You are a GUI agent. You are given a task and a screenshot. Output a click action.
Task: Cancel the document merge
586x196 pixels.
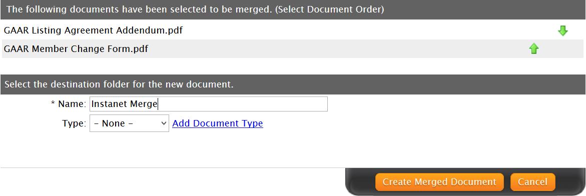[532, 182]
